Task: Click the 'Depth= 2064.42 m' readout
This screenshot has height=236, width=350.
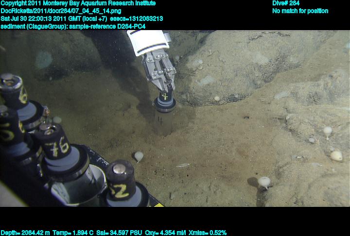Action: pyautogui.click(x=25, y=233)
